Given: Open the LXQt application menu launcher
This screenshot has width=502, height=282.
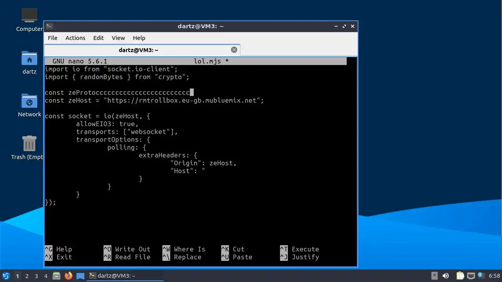Looking at the screenshot, I should [x=6, y=276].
